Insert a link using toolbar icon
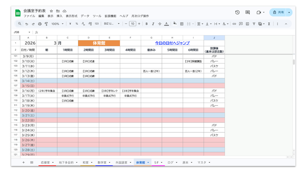306x172 pixels. [234, 24]
